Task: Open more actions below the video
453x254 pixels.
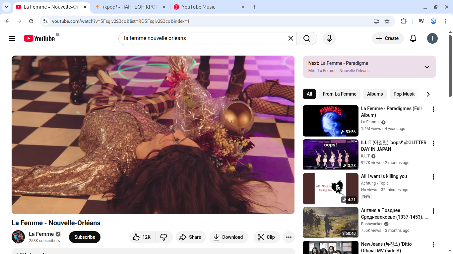Action: (289, 237)
